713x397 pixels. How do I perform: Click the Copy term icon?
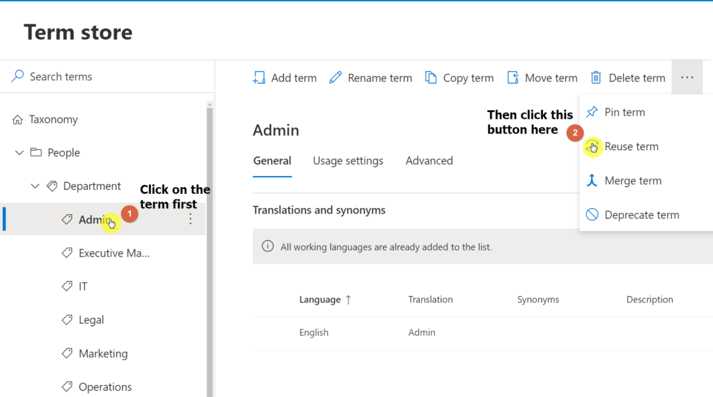tap(430, 78)
